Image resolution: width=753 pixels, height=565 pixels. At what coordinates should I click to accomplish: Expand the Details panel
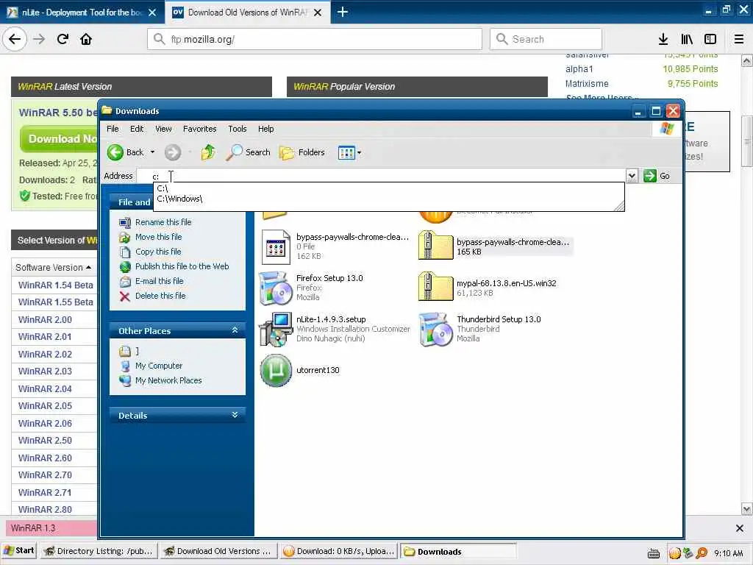pos(235,415)
